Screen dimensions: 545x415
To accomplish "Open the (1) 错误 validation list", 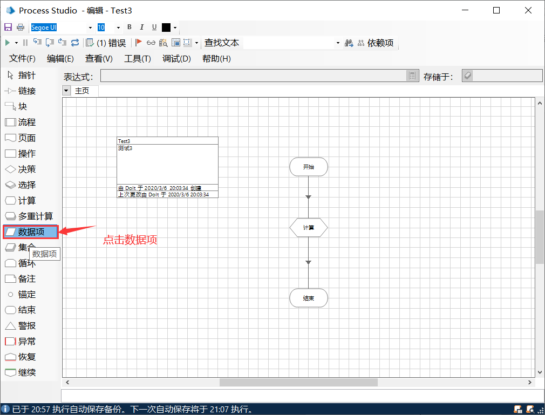I will [106, 43].
